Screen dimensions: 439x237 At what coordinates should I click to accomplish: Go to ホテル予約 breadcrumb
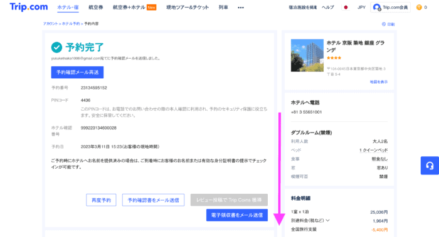71,24
